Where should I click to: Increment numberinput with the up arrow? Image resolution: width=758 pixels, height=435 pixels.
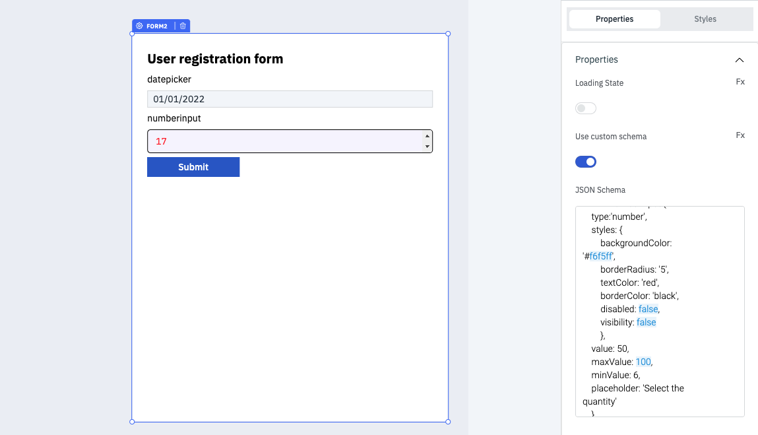point(427,136)
